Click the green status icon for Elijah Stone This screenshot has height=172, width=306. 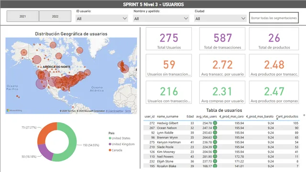[215, 161]
